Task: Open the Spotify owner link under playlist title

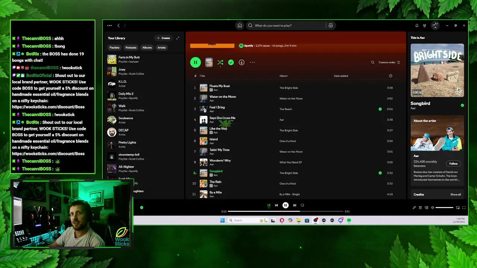Action: tap(249, 46)
